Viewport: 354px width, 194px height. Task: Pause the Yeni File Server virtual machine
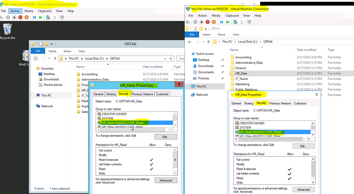click(x=222, y=22)
